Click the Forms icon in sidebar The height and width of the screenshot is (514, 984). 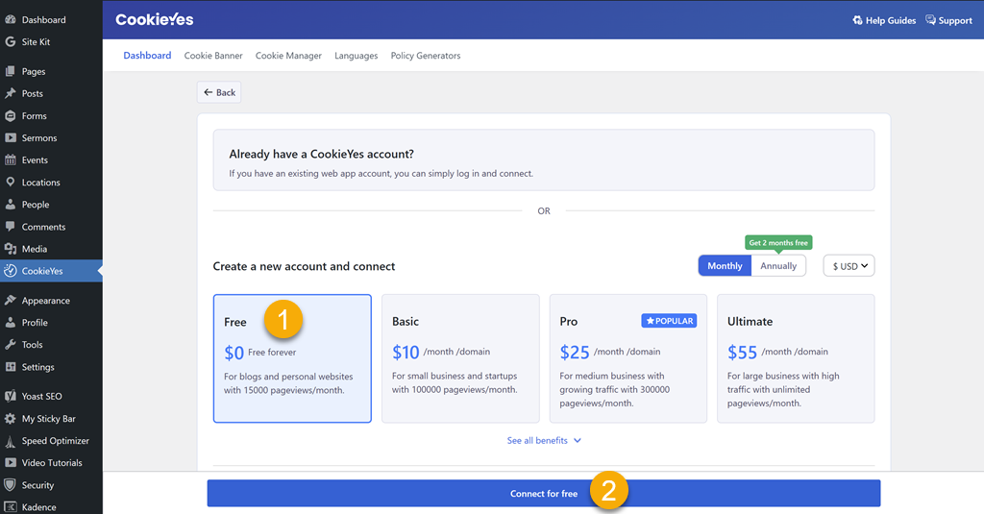10,115
